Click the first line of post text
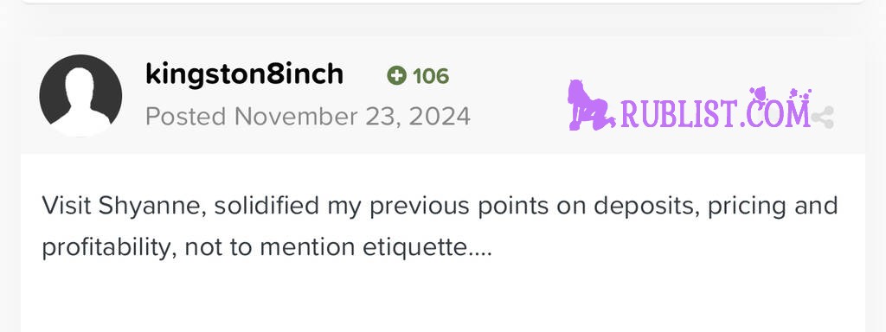 pyautogui.click(x=440, y=207)
